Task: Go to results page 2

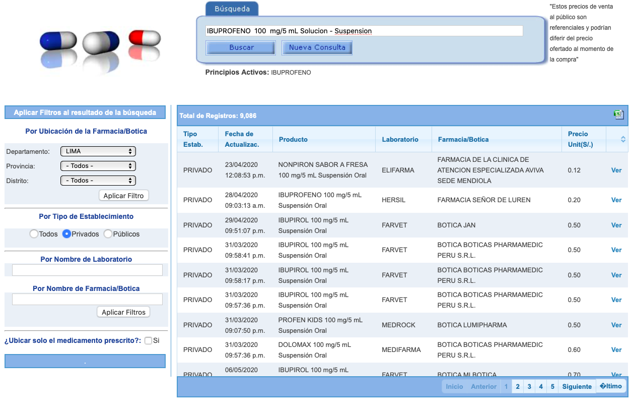Action: [518, 387]
